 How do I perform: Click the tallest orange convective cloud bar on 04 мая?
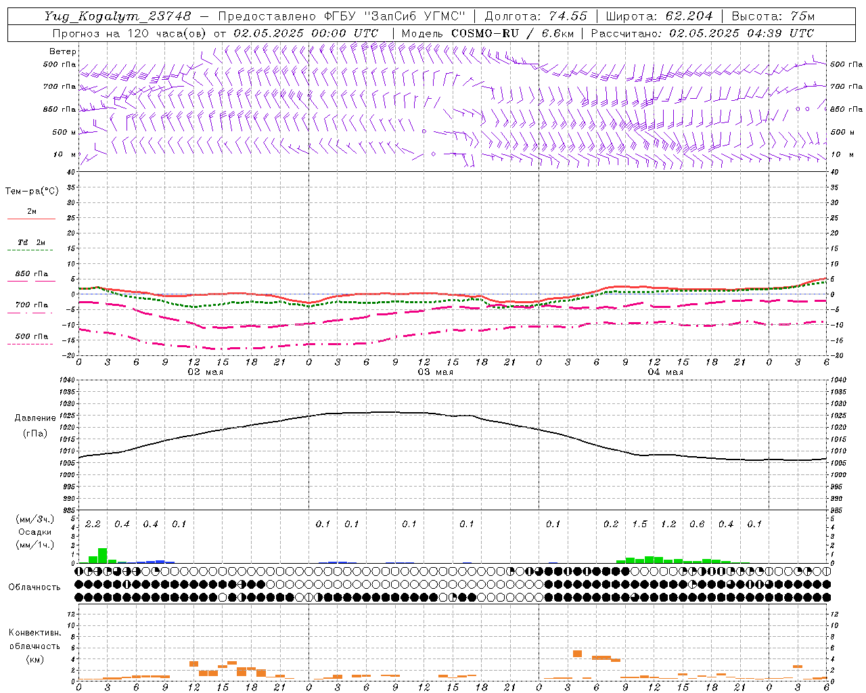[577, 654]
